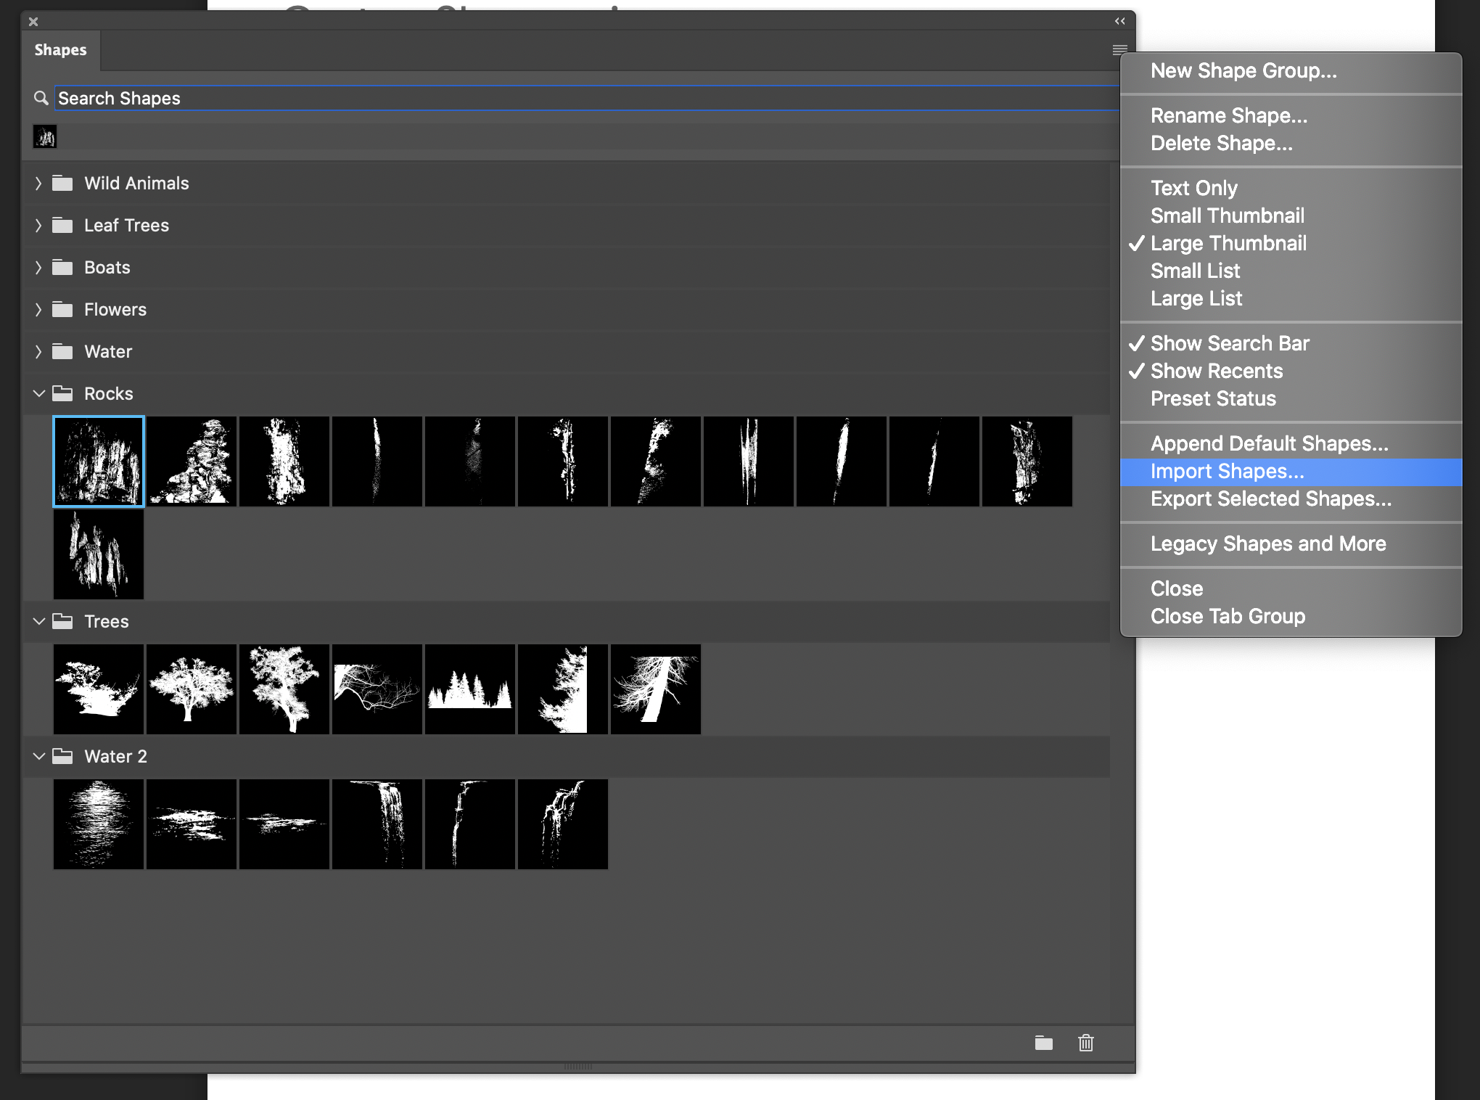The image size is (1480, 1100).
Task: Click Legacy Shapes and More
Action: (1269, 543)
